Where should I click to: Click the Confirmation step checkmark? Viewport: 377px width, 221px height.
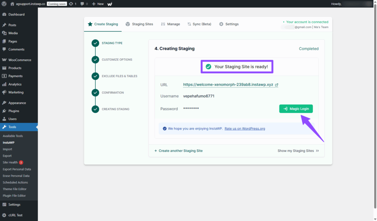tap(95, 93)
